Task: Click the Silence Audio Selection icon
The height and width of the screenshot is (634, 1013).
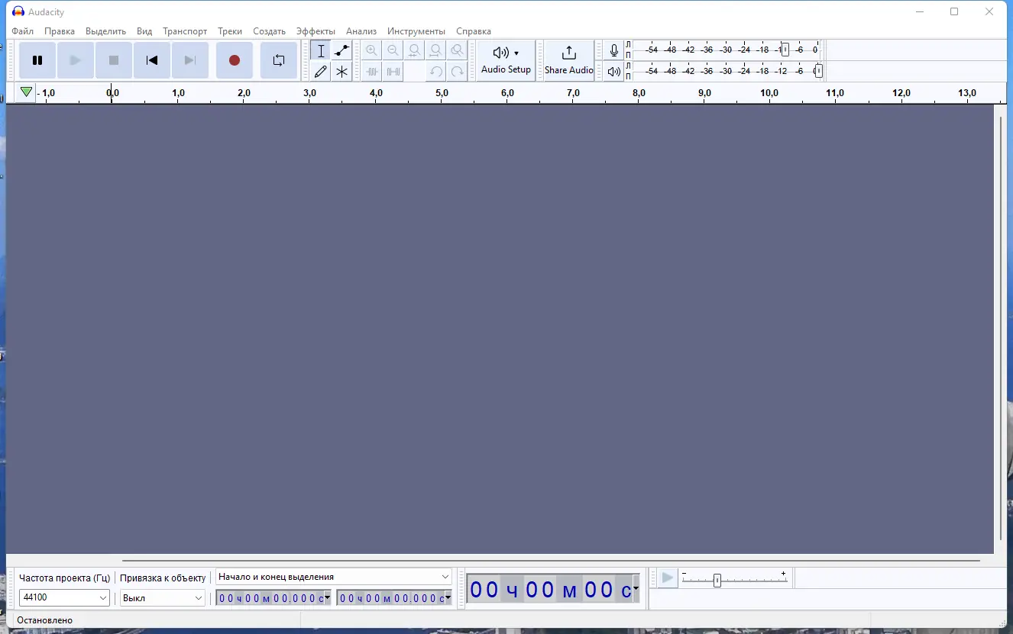Action: pos(393,71)
